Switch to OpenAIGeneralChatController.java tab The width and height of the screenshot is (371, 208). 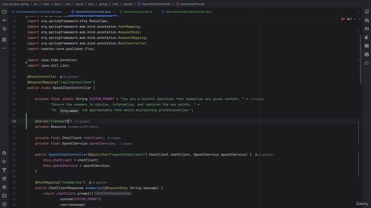(x=186, y=12)
